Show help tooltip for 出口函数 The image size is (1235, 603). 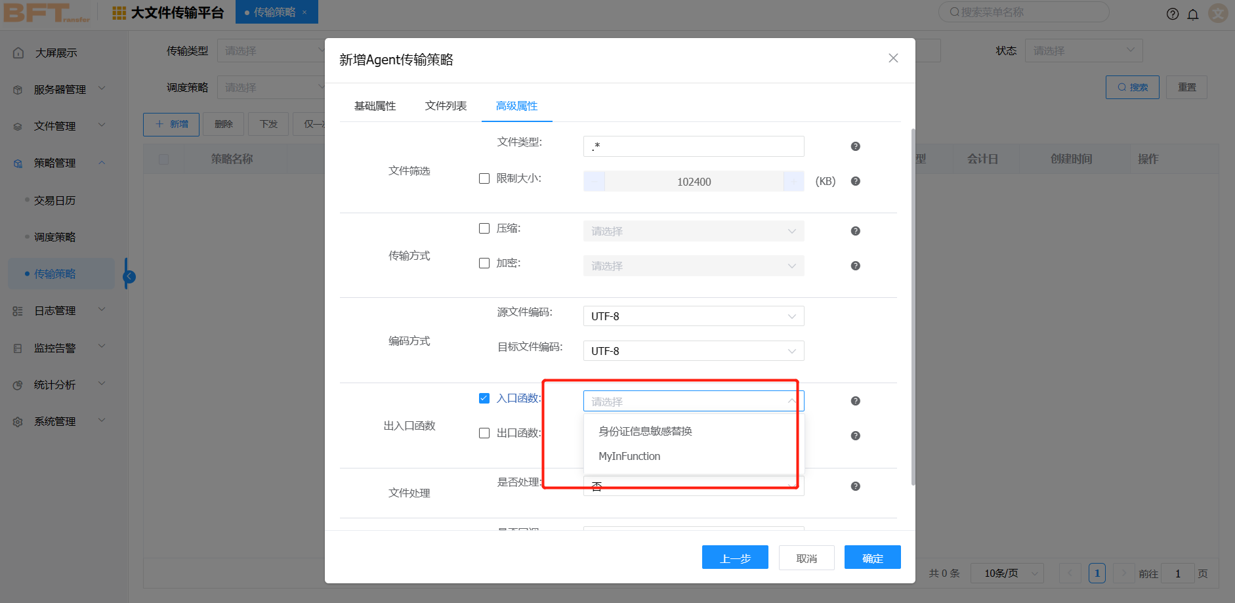click(855, 436)
